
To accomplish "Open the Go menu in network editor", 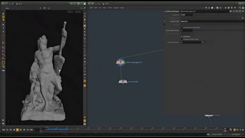I will 100,8.
